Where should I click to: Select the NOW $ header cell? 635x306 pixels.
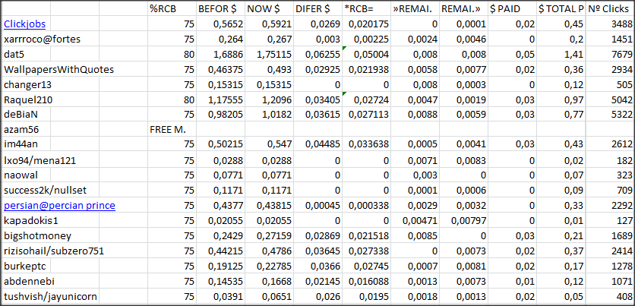click(x=269, y=9)
